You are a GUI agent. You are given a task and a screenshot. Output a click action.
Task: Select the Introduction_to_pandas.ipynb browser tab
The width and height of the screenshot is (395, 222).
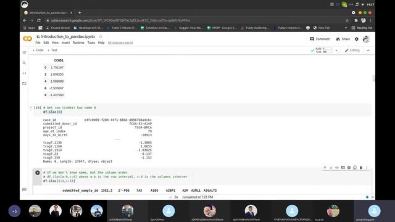point(48,12)
